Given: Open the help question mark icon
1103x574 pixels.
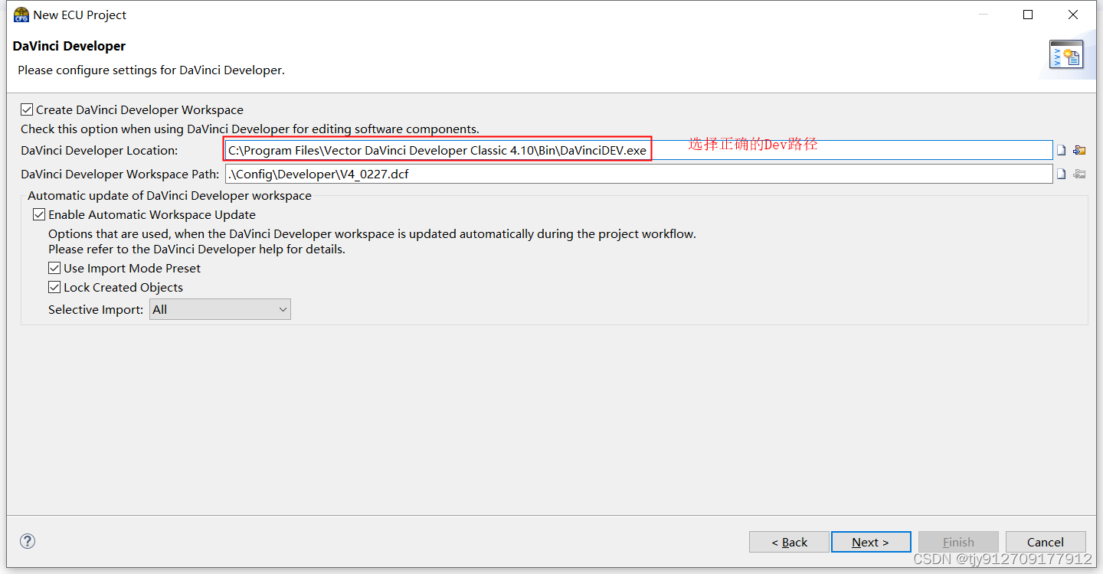Looking at the screenshot, I should pos(28,541).
